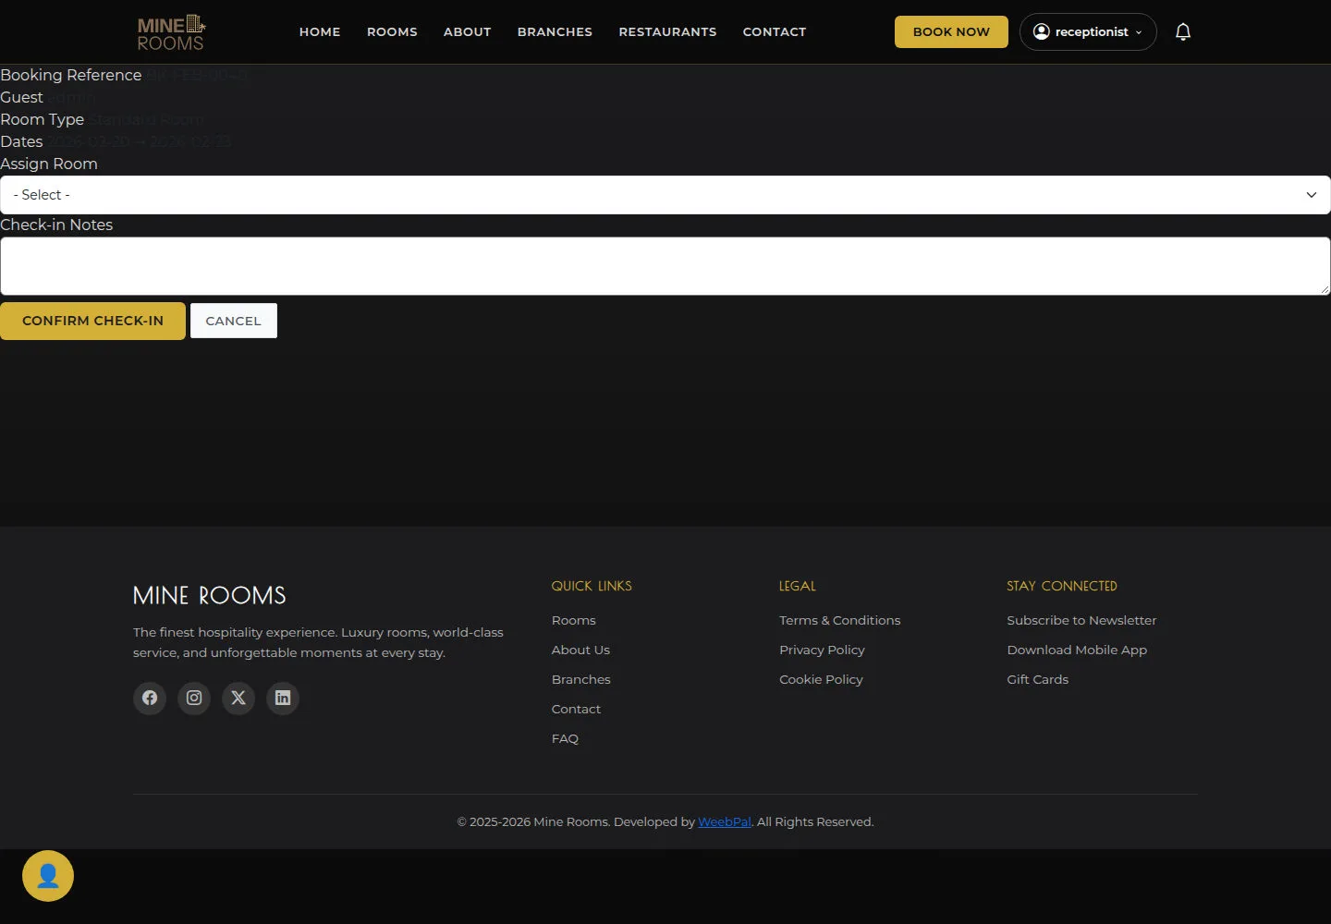Open the receptionist account menu
The height and width of the screenshot is (924, 1331).
[1088, 31]
